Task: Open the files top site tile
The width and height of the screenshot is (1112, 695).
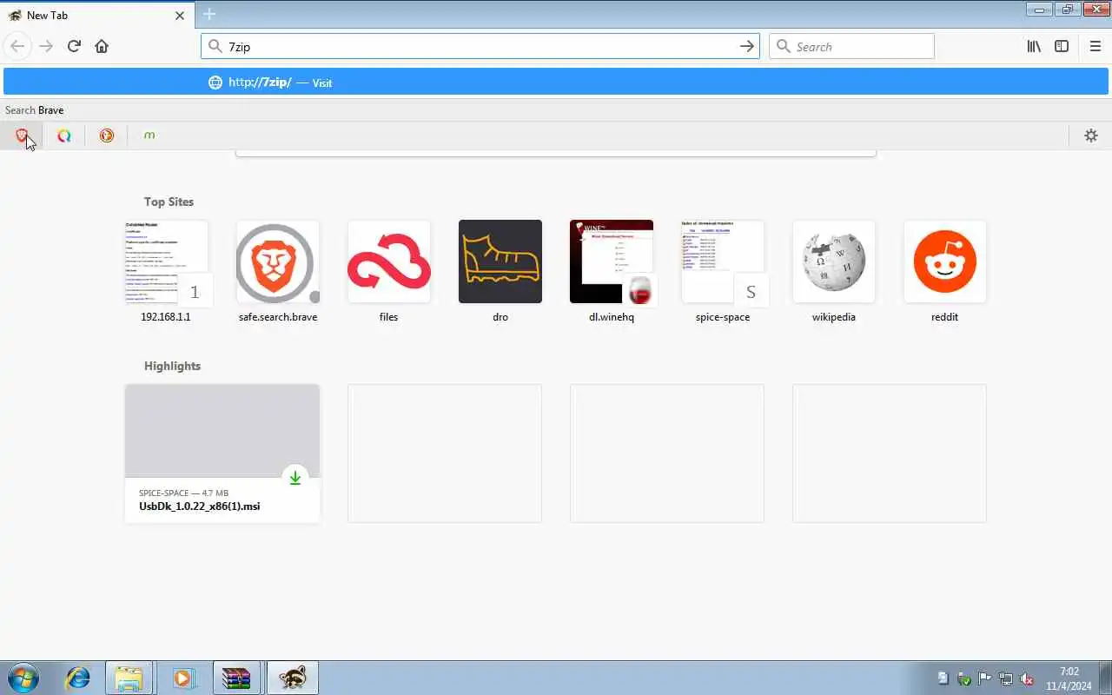Action: tap(389, 271)
